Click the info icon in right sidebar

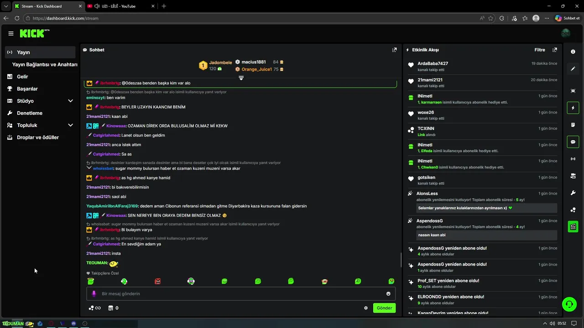(x=573, y=52)
